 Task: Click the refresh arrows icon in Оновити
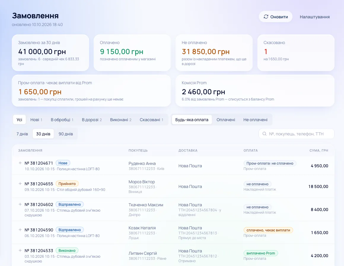click(266, 17)
